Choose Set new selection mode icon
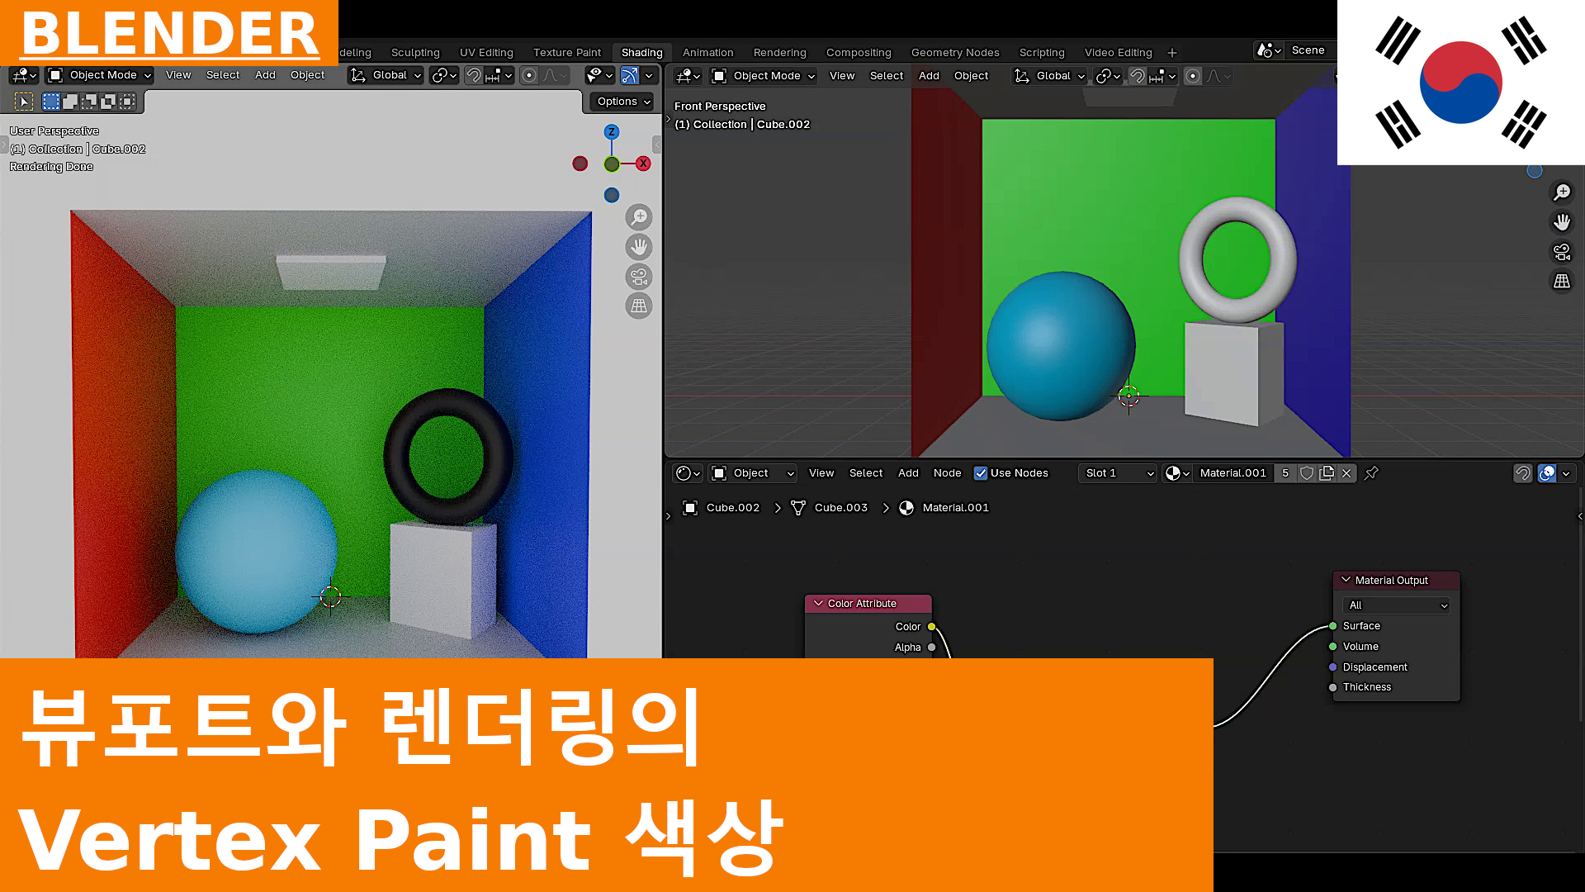This screenshot has height=892, width=1585. (51, 102)
